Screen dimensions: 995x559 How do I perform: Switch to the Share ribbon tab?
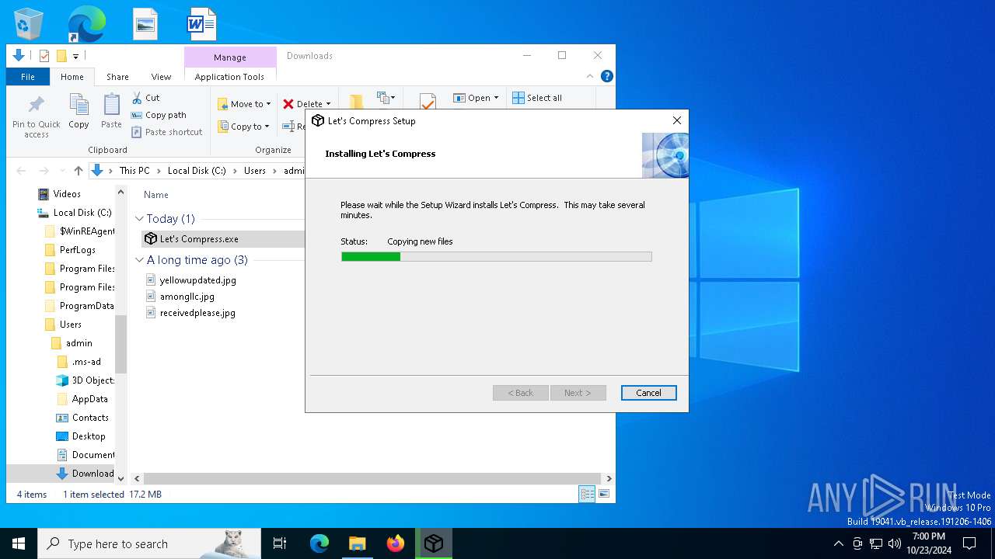click(x=117, y=77)
